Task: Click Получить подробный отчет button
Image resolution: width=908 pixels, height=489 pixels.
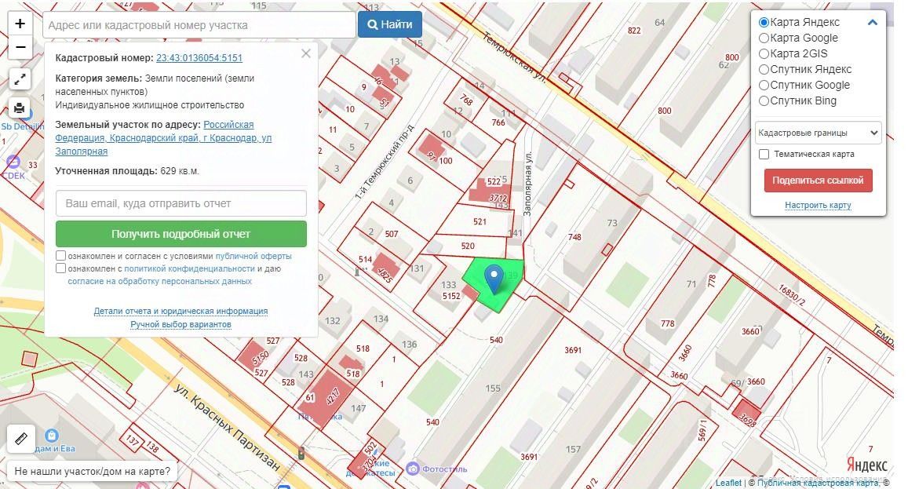Action: [x=181, y=234]
